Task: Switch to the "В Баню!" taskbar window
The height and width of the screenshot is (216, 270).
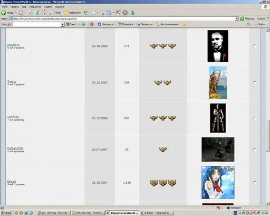Action: [x=157, y=213]
